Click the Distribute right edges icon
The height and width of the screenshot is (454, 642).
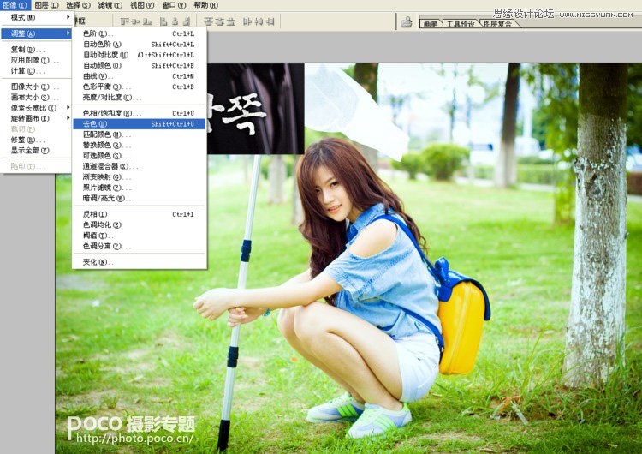click(x=270, y=21)
